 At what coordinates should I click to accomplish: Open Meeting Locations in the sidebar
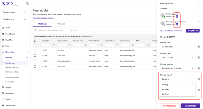pyautogui.click(x=12, y=67)
